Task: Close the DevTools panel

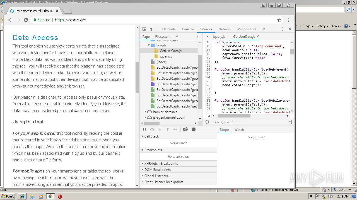Action: click(290, 29)
